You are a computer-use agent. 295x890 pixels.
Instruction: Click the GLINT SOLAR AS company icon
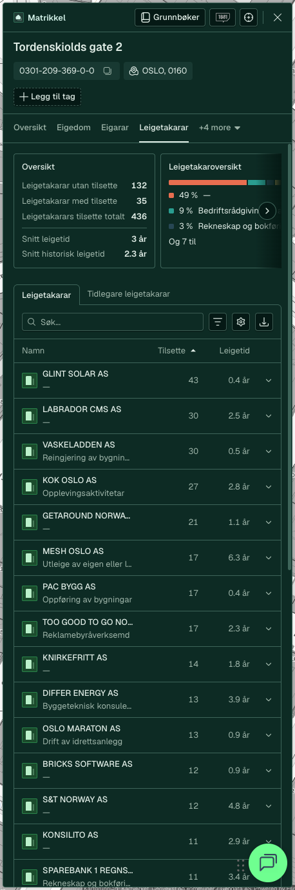tap(30, 381)
